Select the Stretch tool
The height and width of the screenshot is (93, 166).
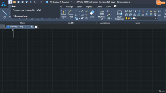64,14
